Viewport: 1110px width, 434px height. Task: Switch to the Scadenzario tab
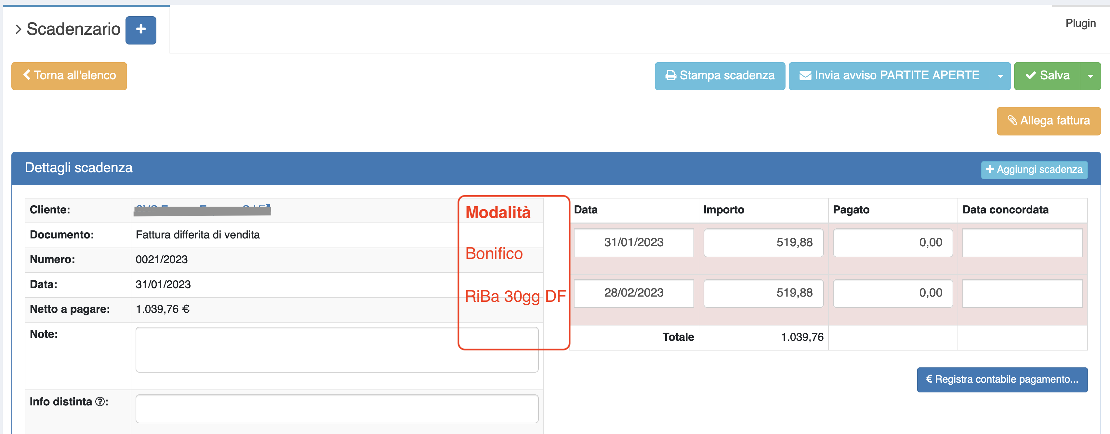coord(74,29)
